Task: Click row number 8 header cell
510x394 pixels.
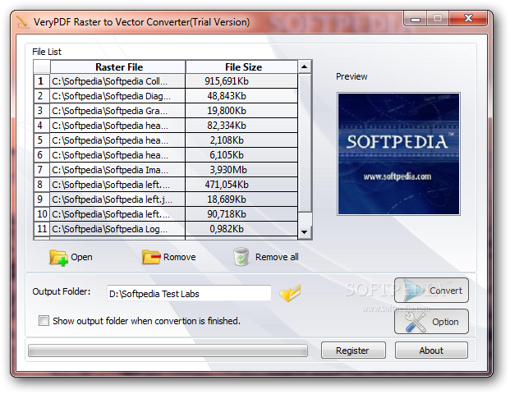Action: point(42,185)
